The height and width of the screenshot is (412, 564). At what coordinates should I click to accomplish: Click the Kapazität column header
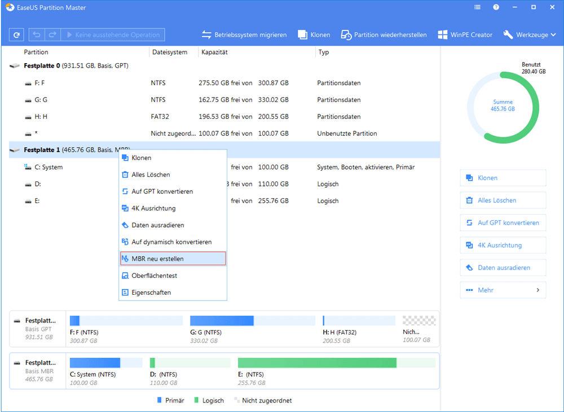tap(214, 52)
